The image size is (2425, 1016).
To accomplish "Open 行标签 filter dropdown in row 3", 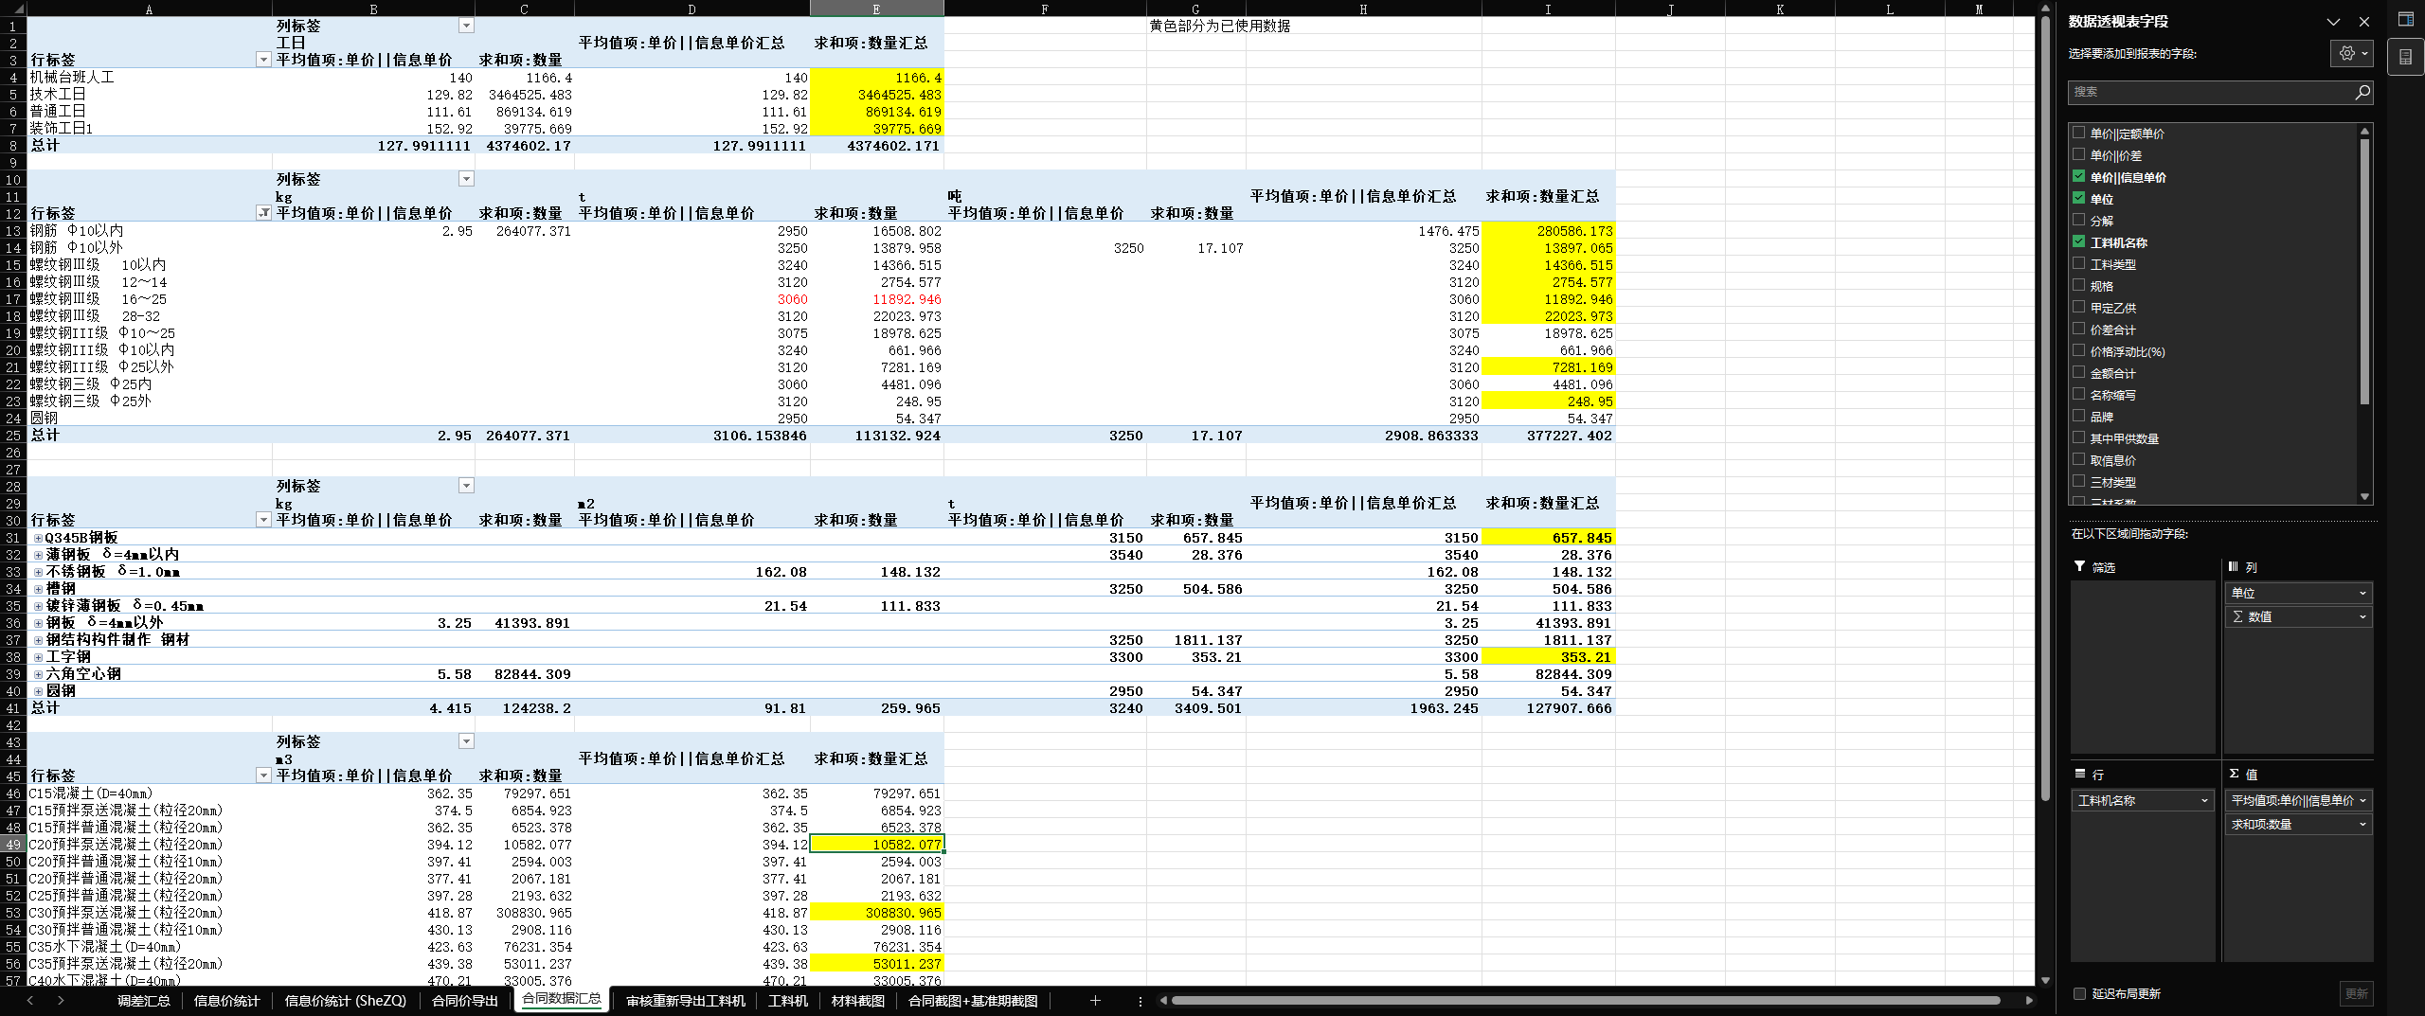I will [x=263, y=60].
